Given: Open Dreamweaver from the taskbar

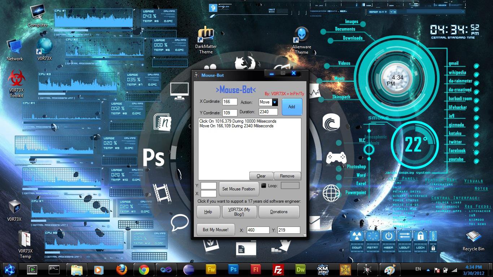Looking at the screenshot, I should pyautogui.click(x=300, y=269).
